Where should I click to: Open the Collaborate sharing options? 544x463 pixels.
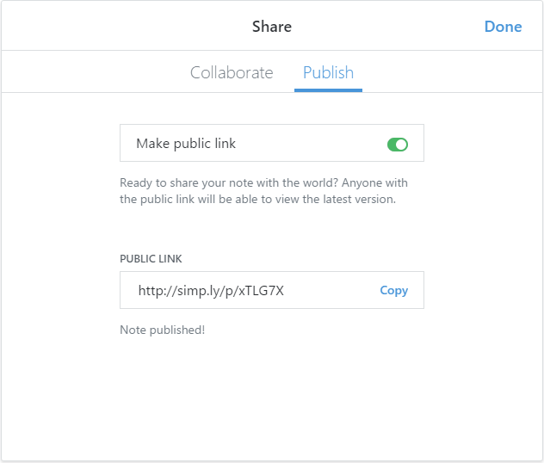[x=232, y=72]
